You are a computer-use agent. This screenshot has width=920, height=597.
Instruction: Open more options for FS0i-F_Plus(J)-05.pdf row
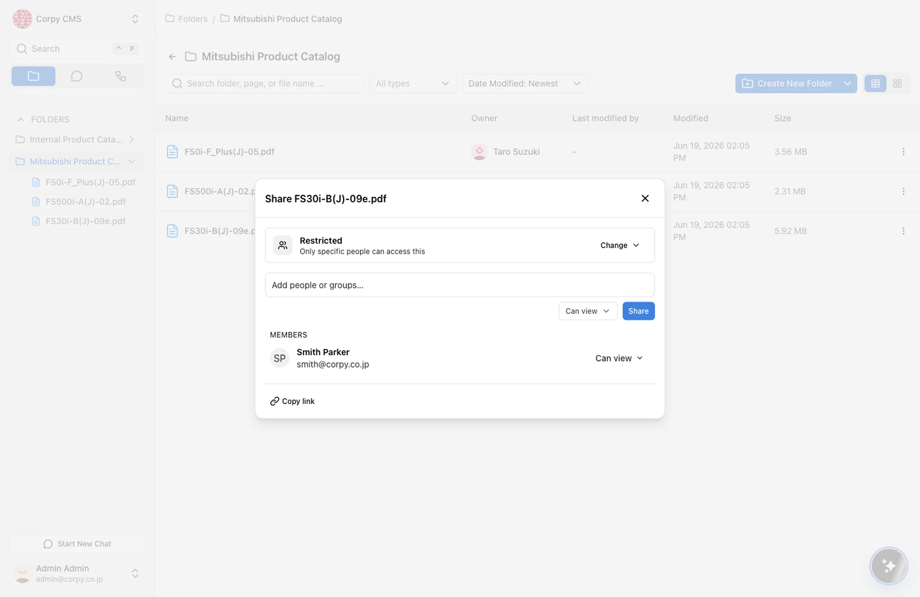pos(903,151)
